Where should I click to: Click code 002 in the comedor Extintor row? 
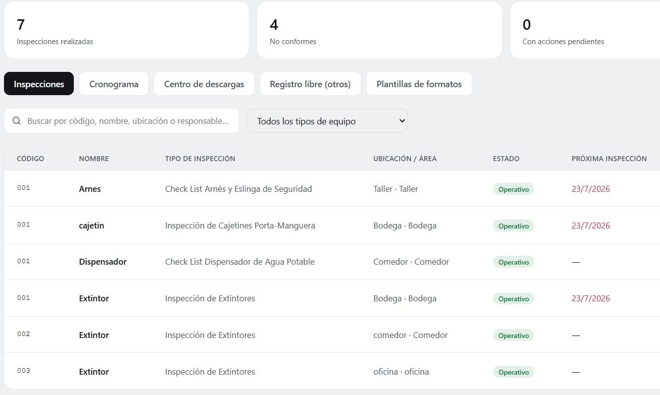23,334
